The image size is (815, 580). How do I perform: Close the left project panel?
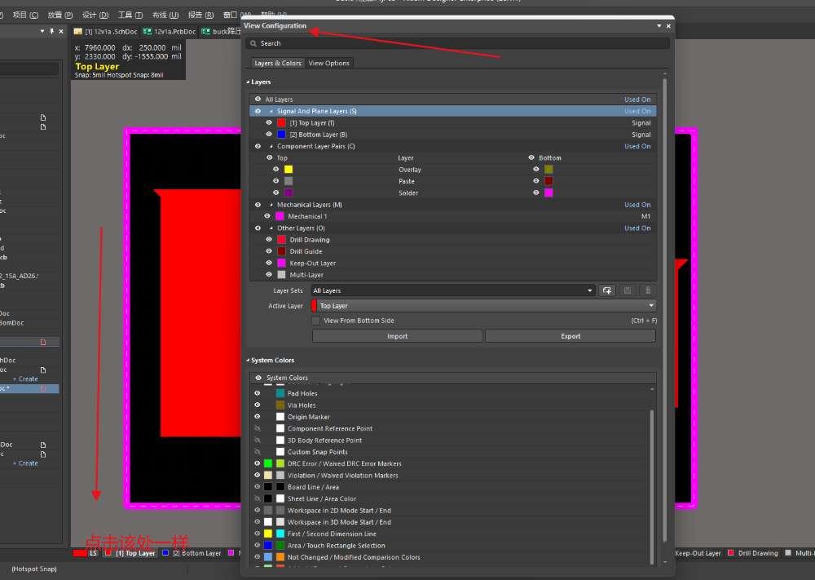click(61, 31)
